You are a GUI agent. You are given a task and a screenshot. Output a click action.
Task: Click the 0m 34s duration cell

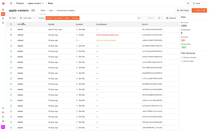point(81,29)
